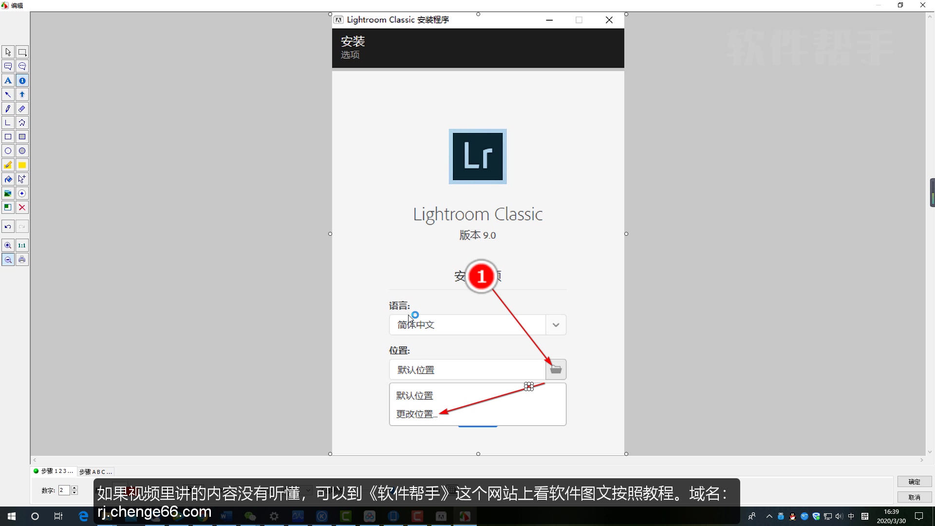
Task: Open the 简体中文 language dropdown
Action: [555, 324]
